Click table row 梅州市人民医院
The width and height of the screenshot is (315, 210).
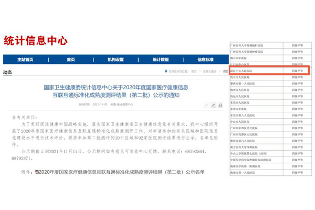tap(271, 90)
